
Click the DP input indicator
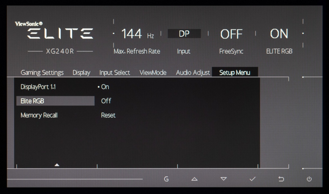click(x=184, y=34)
